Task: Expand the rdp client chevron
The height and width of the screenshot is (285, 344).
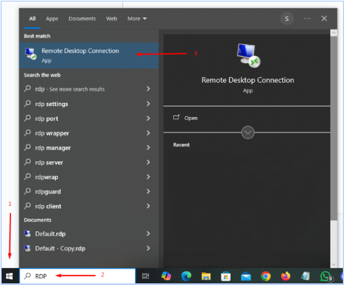Action: (x=149, y=206)
